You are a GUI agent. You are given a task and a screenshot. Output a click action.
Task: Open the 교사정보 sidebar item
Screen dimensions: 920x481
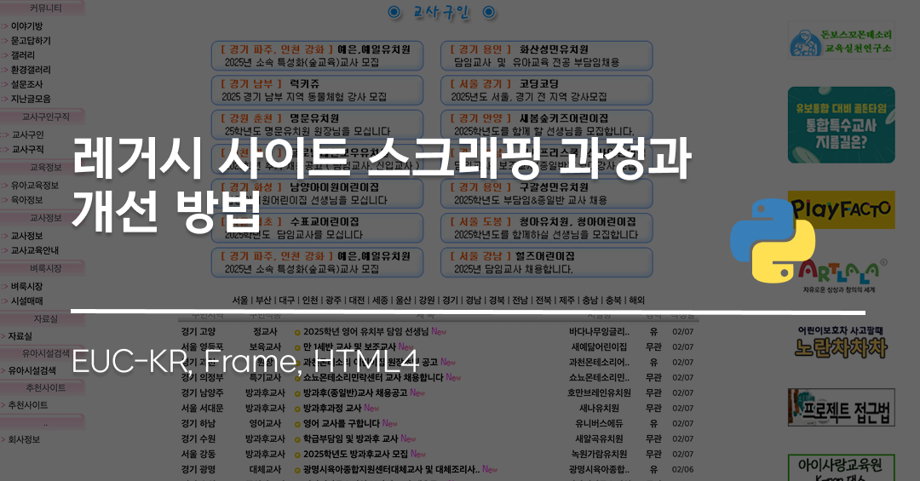tap(27, 236)
